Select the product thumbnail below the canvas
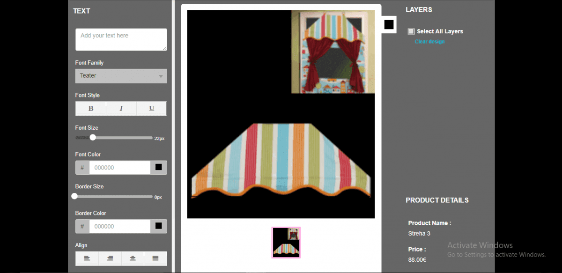 (286, 243)
